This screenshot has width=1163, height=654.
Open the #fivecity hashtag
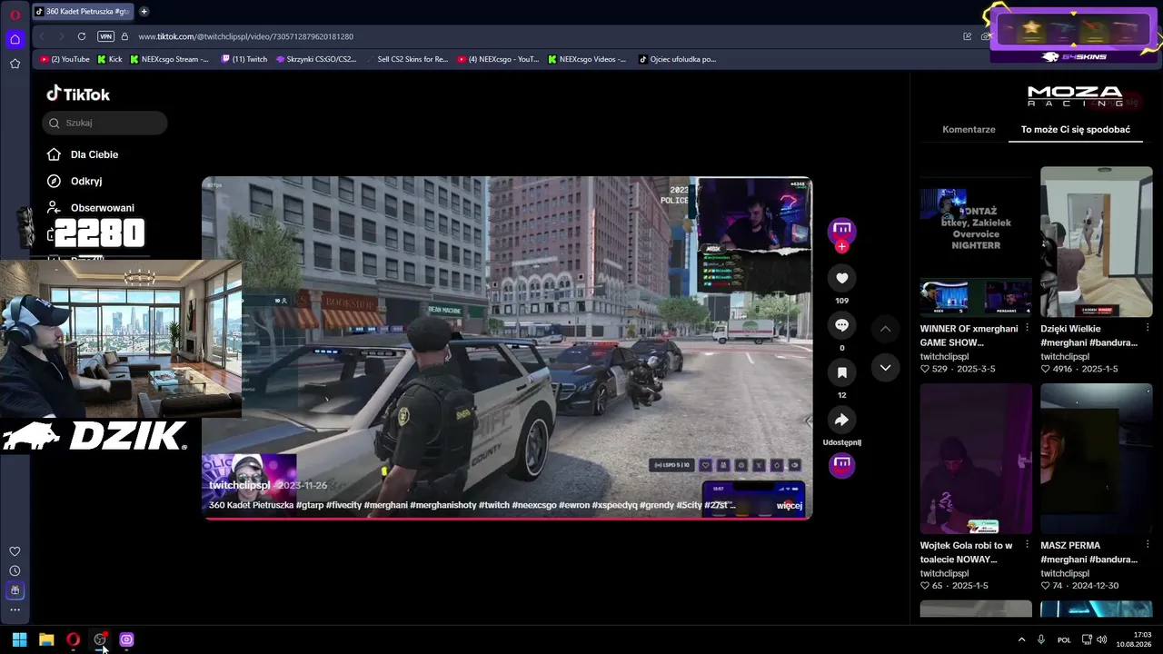pyautogui.click(x=343, y=505)
